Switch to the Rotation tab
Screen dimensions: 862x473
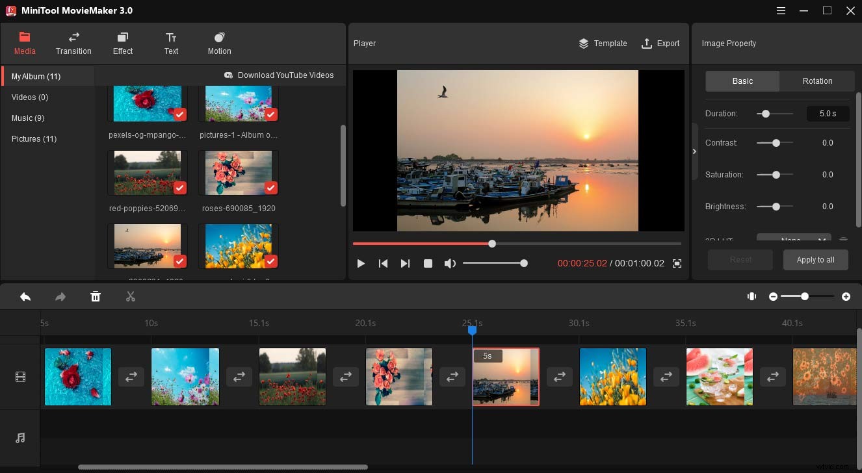(x=816, y=81)
